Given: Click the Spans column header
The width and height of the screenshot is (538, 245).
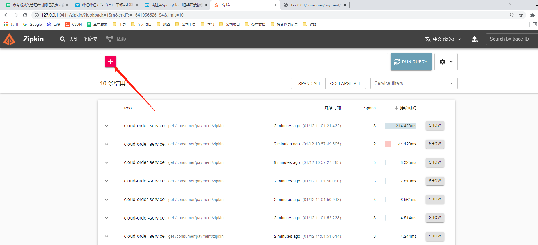Looking at the screenshot, I should click(370, 108).
